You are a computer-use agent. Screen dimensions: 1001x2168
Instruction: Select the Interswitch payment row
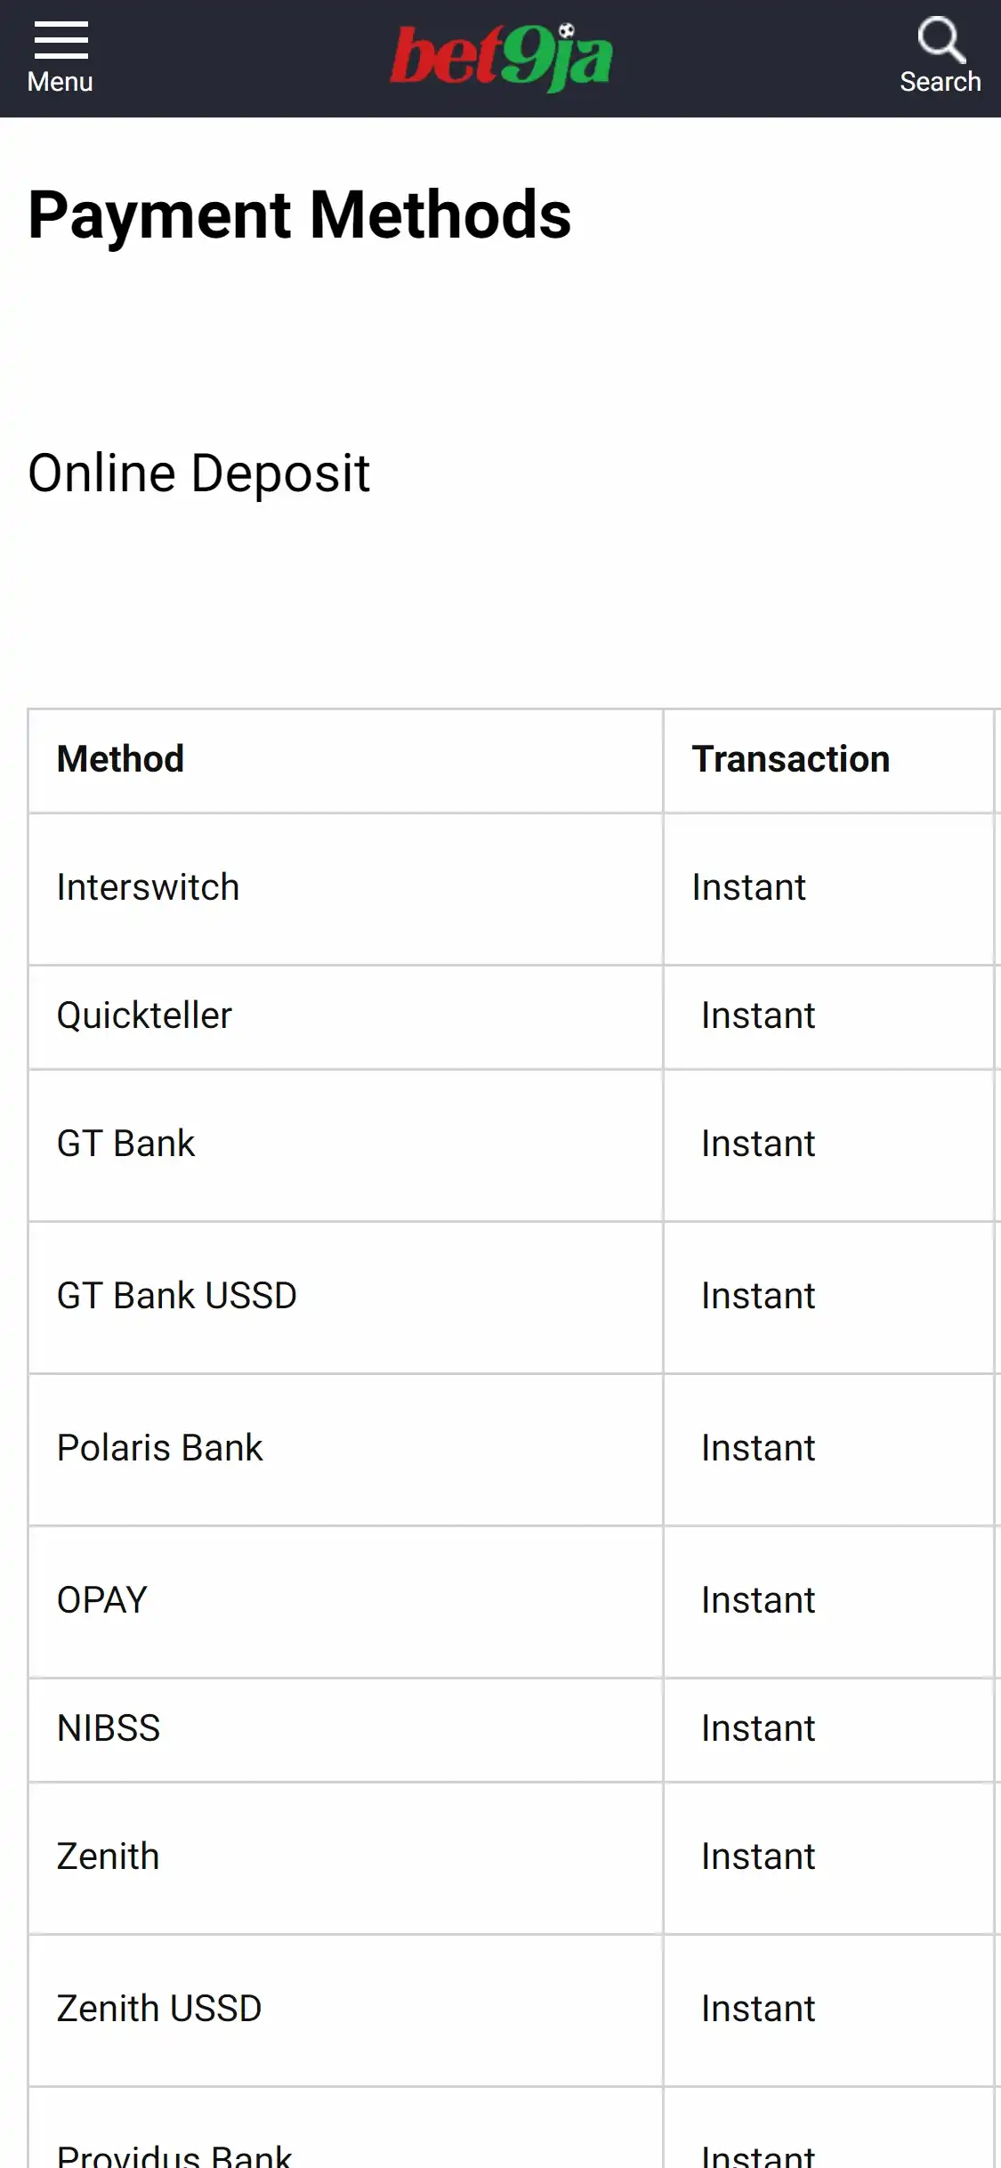pyautogui.click(x=149, y=887)
